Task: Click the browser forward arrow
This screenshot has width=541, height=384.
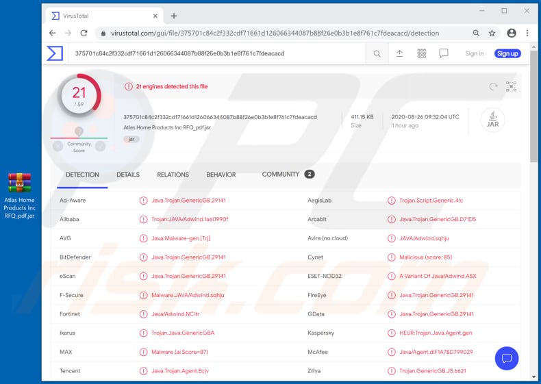Action: click(x=68, y=33)
